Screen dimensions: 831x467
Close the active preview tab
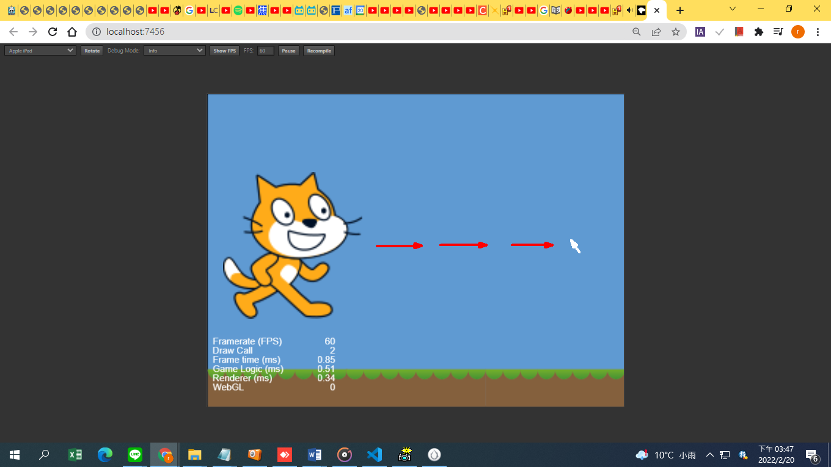coord(657,10)
